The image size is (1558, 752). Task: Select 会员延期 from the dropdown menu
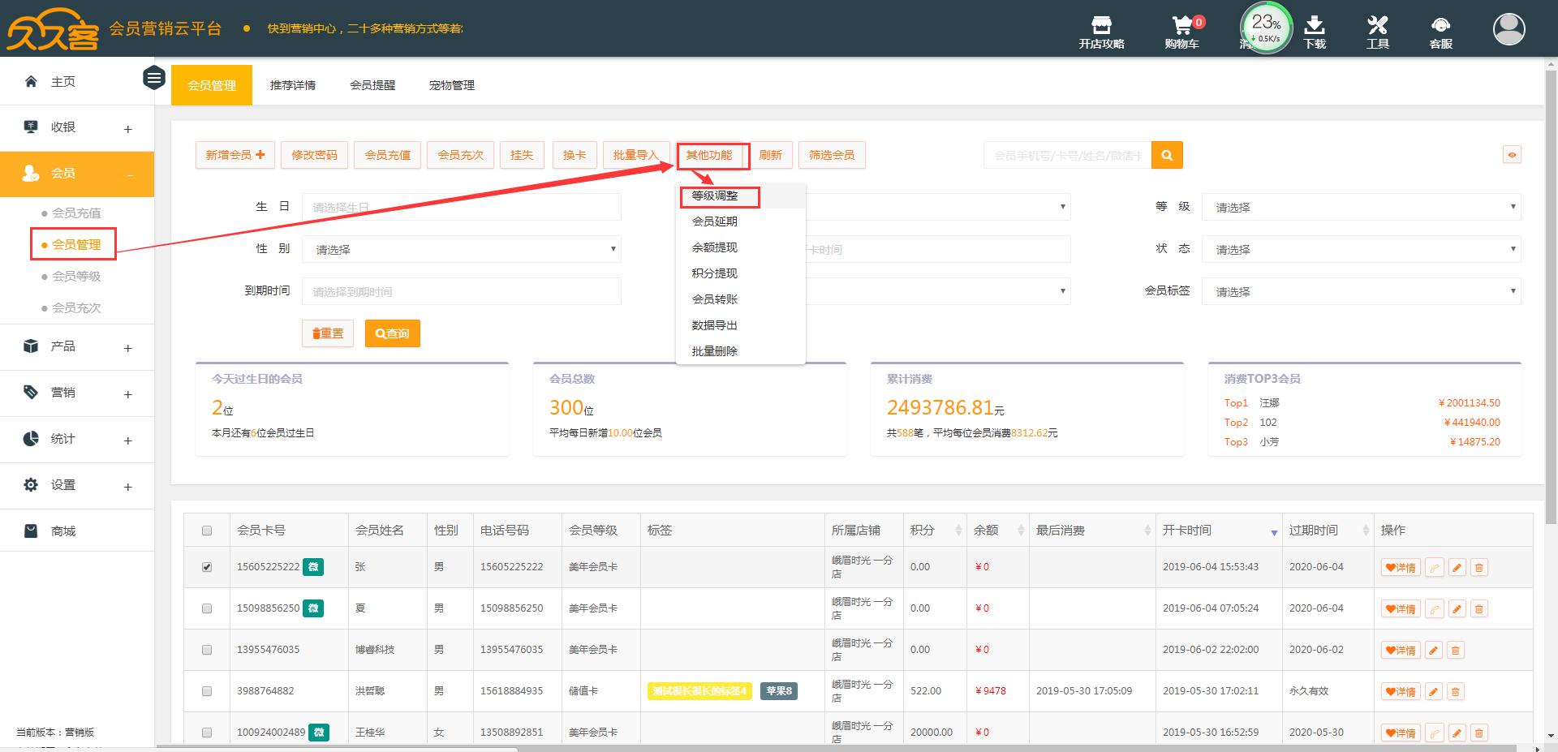714,221
